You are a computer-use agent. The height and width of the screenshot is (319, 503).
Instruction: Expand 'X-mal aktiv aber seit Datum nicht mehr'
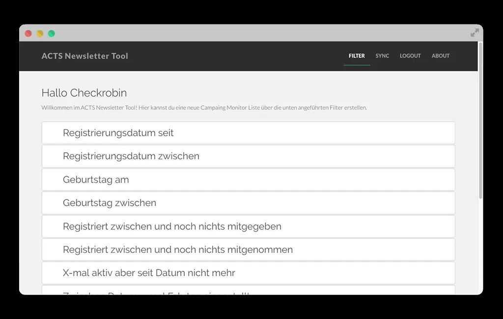pyautogui.click(x=248, y=273)
